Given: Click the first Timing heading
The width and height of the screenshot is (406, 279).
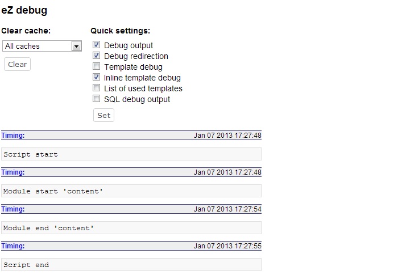Looking at the screenshot, I should [13, 136].
